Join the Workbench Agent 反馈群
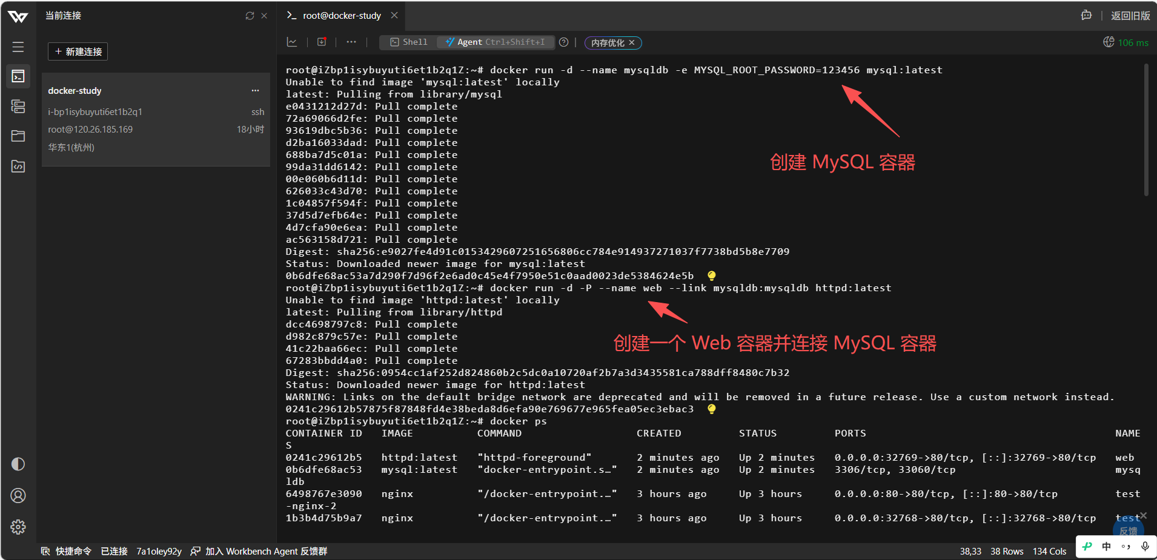Viewport: 1157px width, 560px height. click(x=259, y=551)
